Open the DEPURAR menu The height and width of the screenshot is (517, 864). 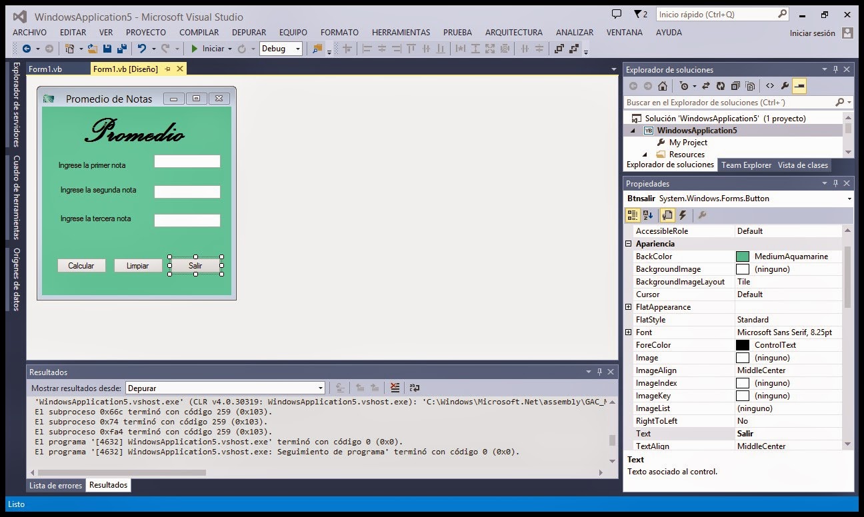(x=249, y=32)
